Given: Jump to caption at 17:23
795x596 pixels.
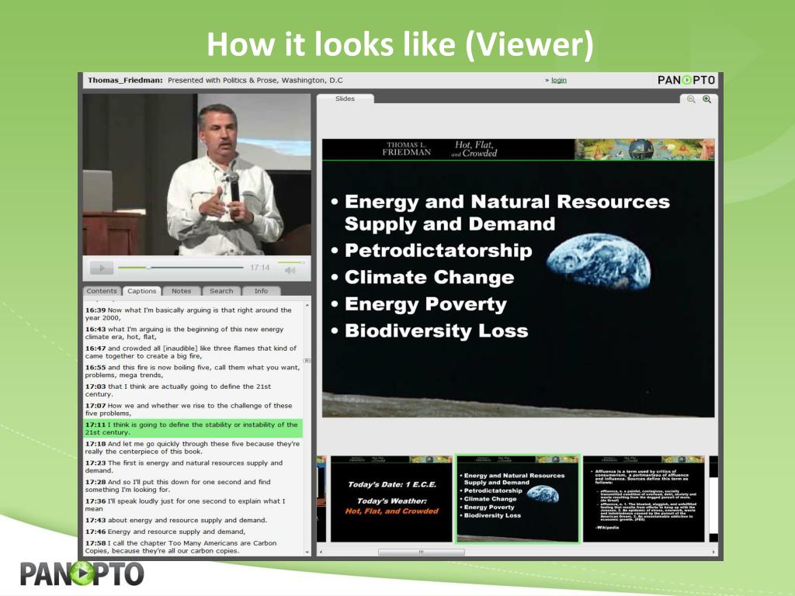Looking at the screenshot, I should tap(193, 466).
